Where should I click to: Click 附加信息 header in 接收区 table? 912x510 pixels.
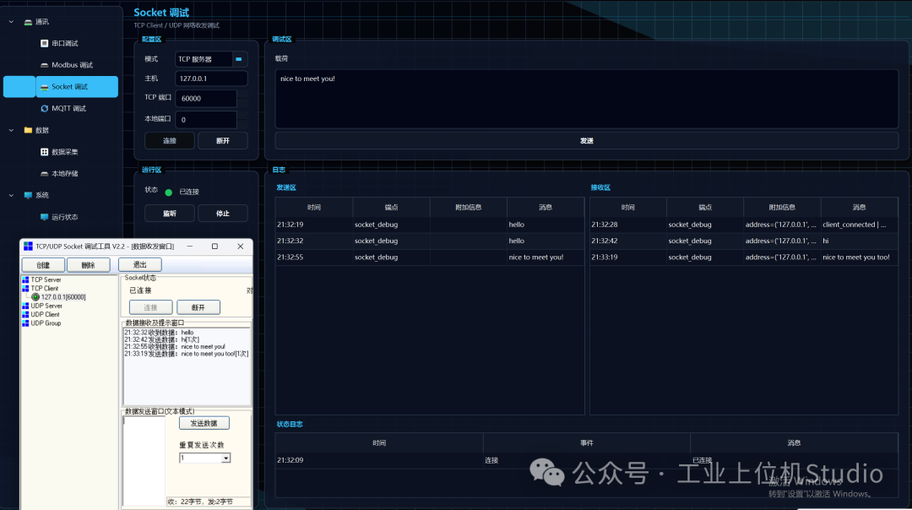click(782, 208)
